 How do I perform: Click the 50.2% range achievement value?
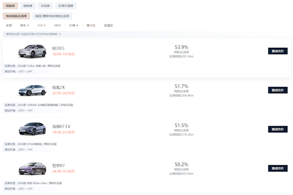(181, 164)
